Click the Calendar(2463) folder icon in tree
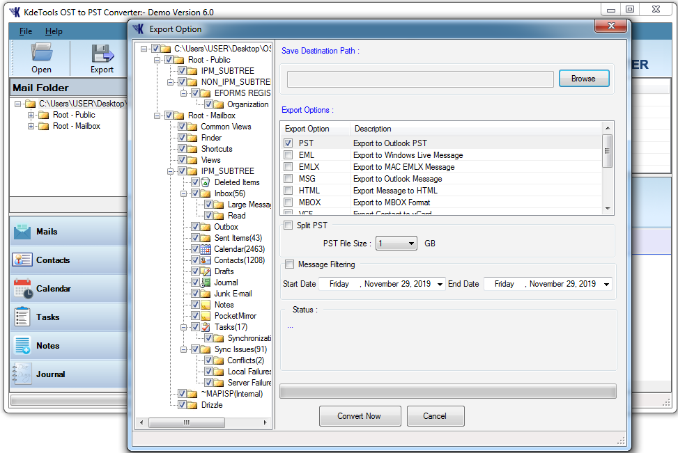Screen dimensions: 678x453 click(x=206, y=249)
